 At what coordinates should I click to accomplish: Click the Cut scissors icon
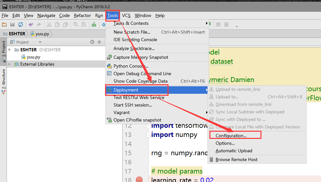(x=49, y=25)
